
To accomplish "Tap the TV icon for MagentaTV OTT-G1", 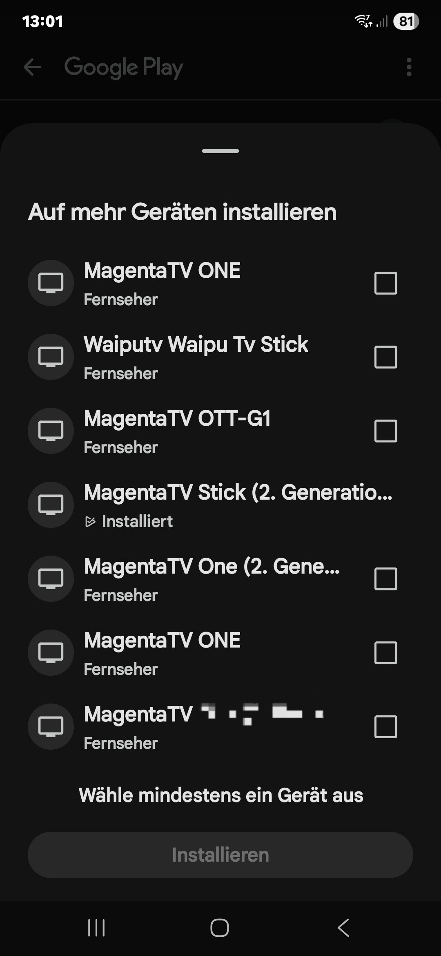I will 51,431.
